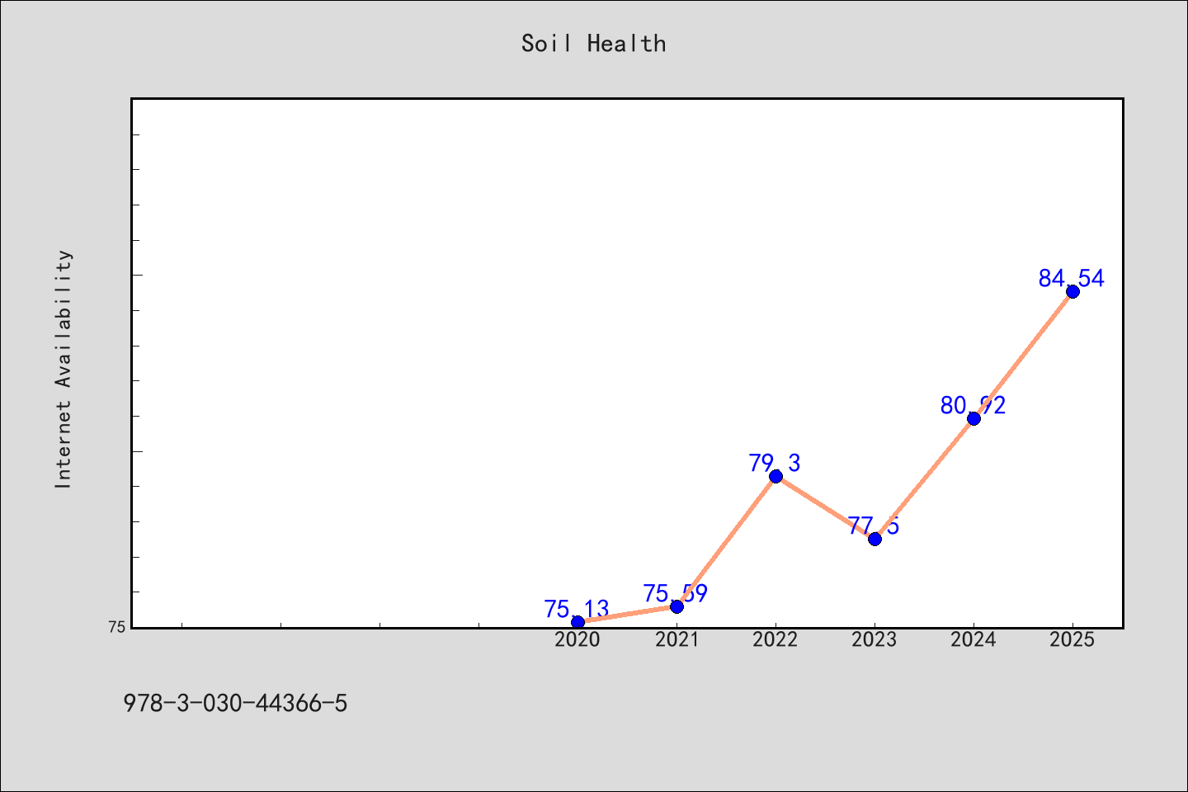
Task: Click the y-axis tick label 75
Action: point(117,628)
